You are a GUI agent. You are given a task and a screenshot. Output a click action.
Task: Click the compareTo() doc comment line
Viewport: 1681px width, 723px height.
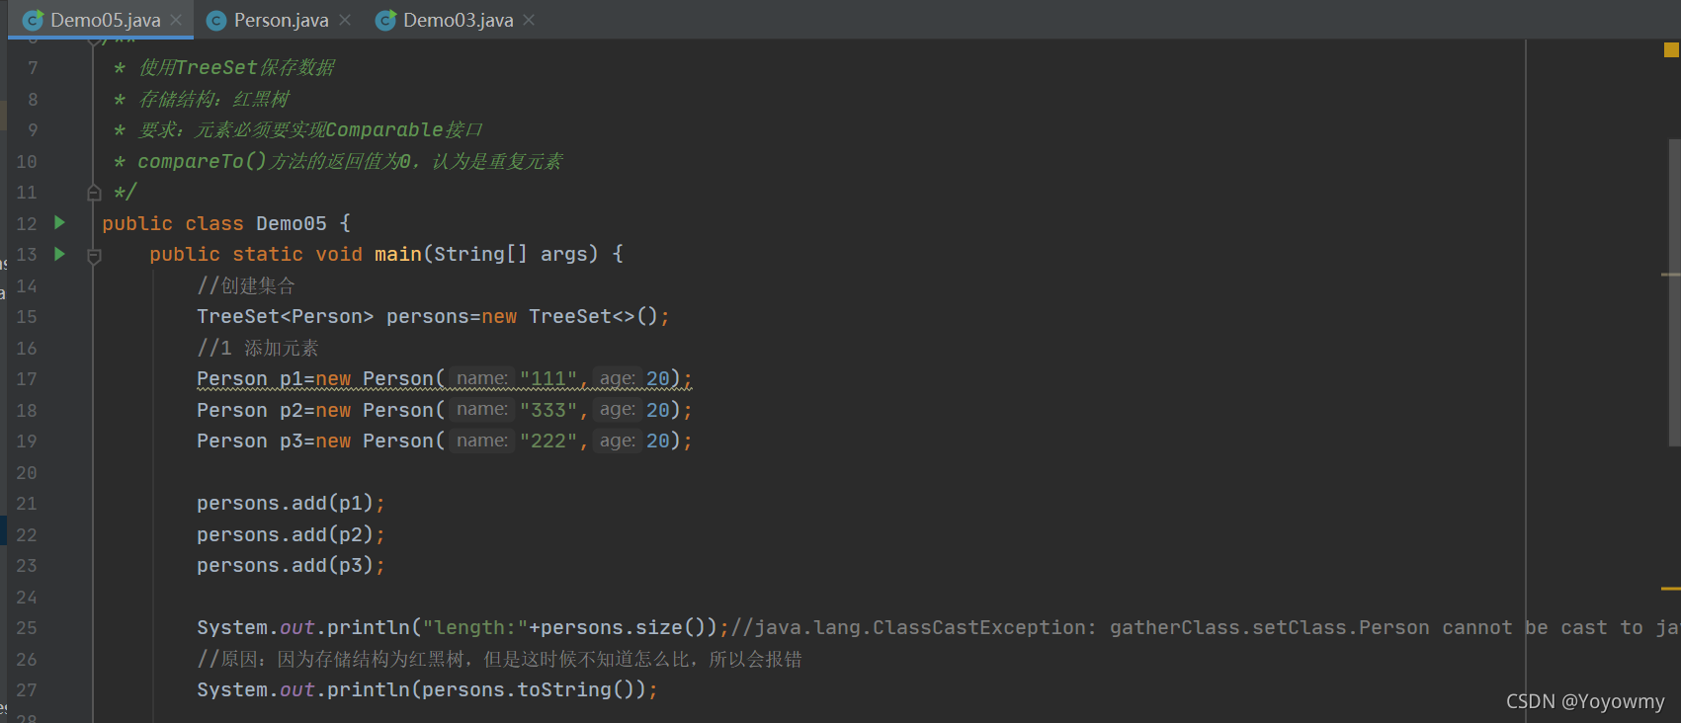(x=339, y=161)
